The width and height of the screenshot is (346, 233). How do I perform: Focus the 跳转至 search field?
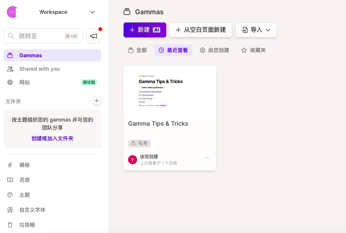coord(43,36)
